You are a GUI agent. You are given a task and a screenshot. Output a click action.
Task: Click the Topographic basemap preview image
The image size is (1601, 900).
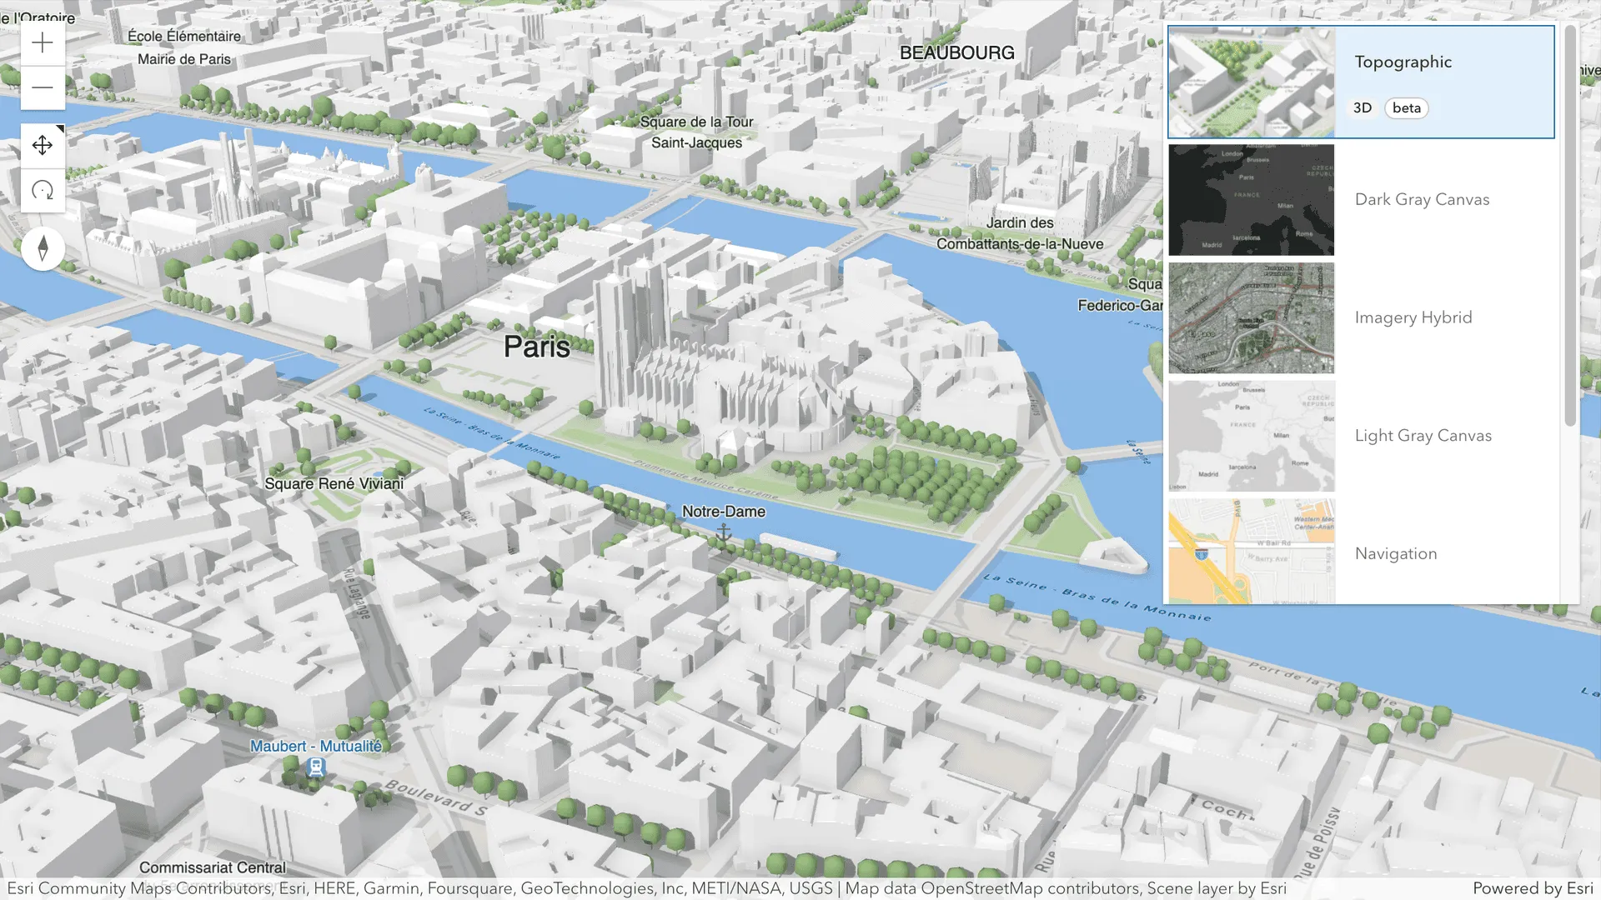[1251, 82]
